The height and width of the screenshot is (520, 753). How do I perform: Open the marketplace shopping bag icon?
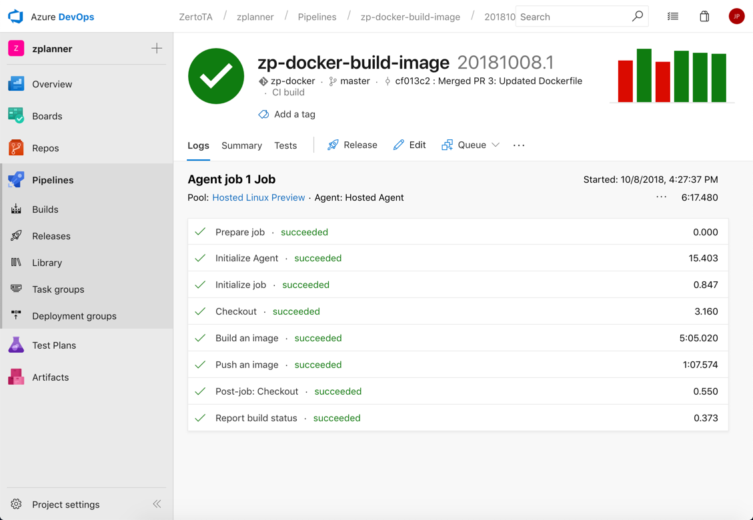point(704,16)
